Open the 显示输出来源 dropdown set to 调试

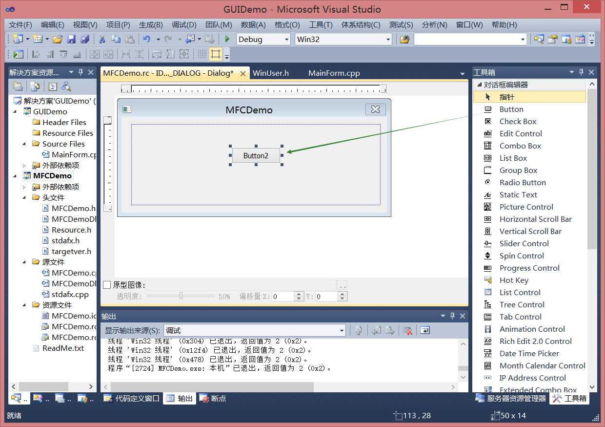click(254, 331)
